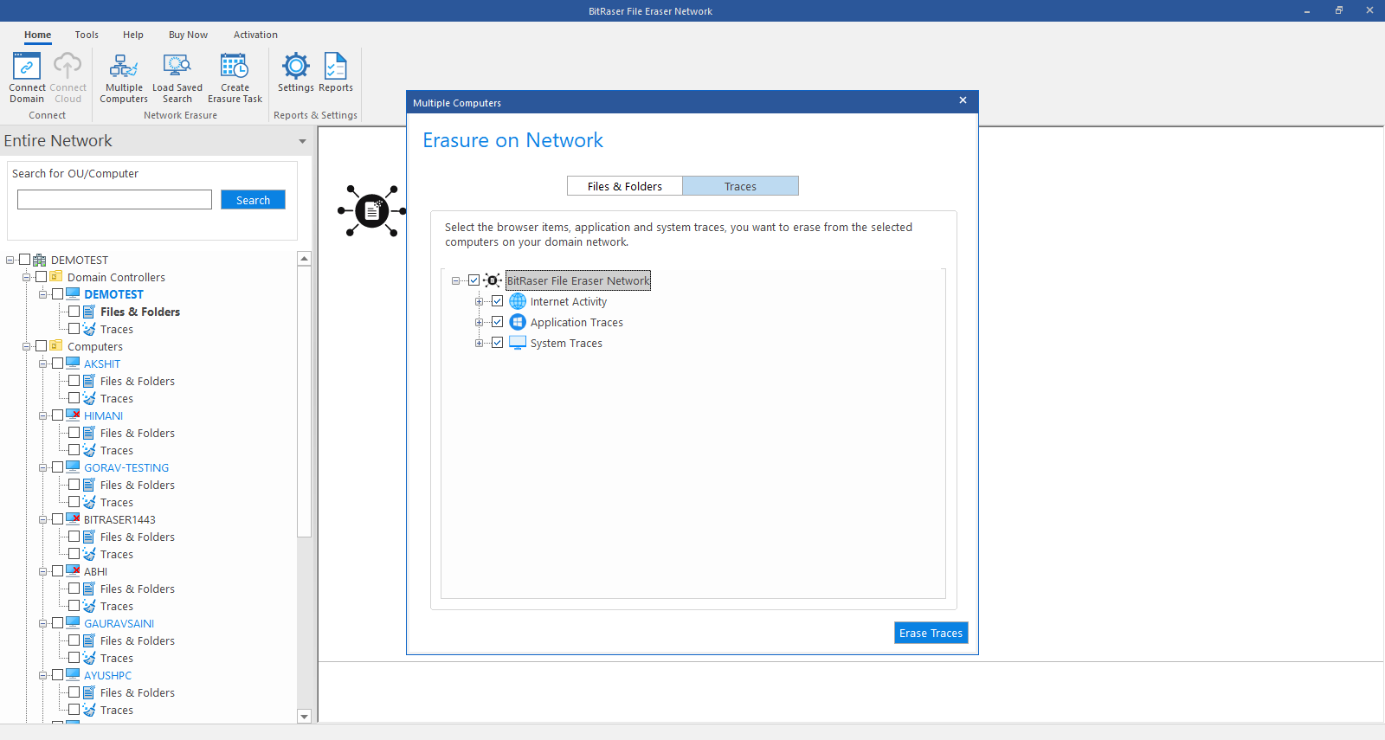Click Files & Folders icon under AKSHIT
Image resolution: width=1385 pixels, height=740 pixels.
89,381
